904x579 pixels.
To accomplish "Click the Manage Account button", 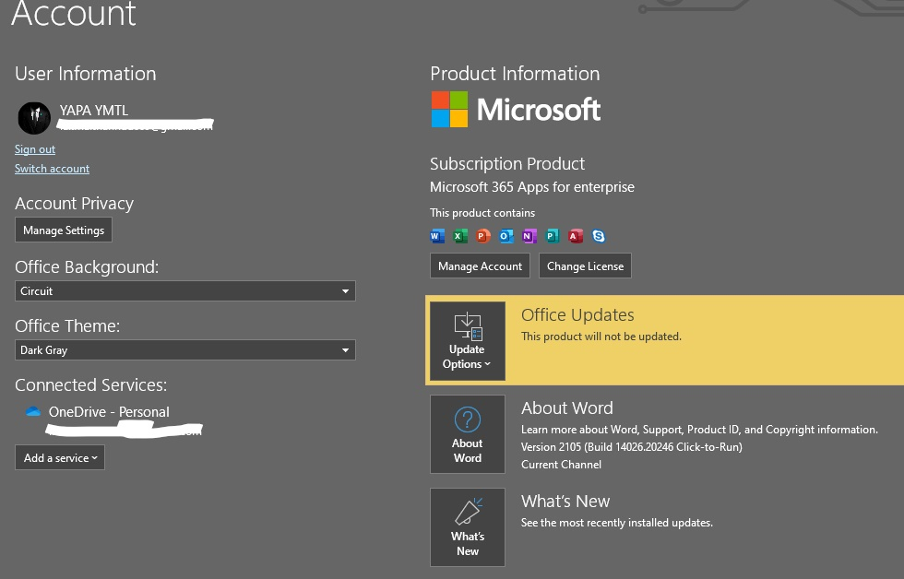I will pyautogui.click(x=480, y=266).
